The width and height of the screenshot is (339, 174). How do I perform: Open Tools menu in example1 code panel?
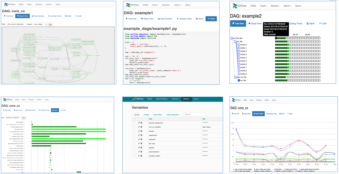point(155,5)
